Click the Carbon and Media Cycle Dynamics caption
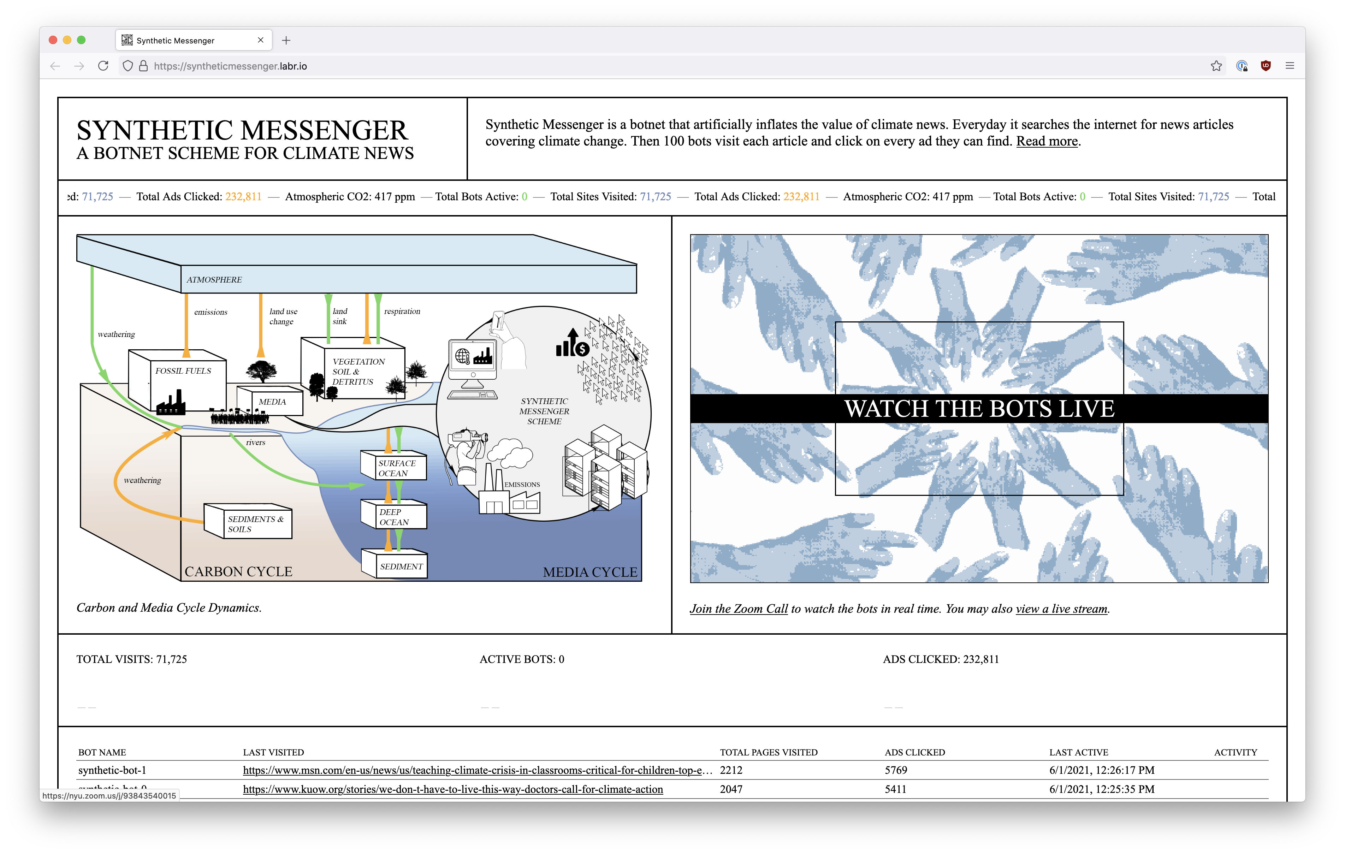 coord(169,608)
